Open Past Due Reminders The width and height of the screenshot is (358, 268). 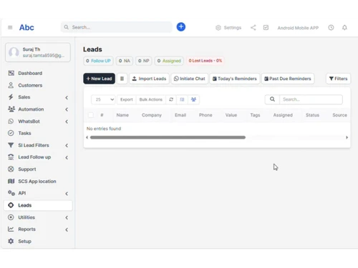click(288, 79)
